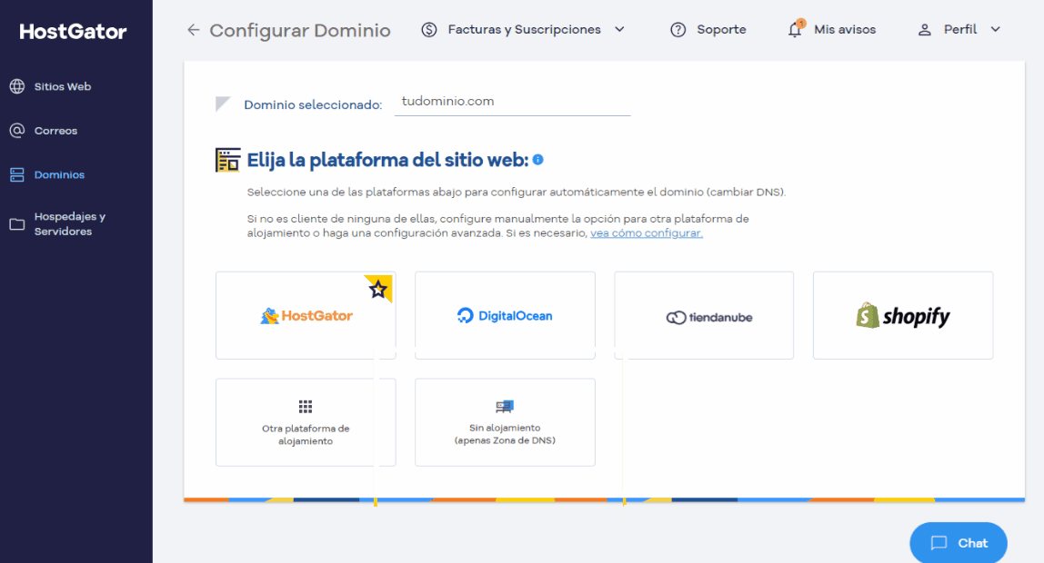Click the star badge on HostGator card
The image size is (1044, 563).
378,289
